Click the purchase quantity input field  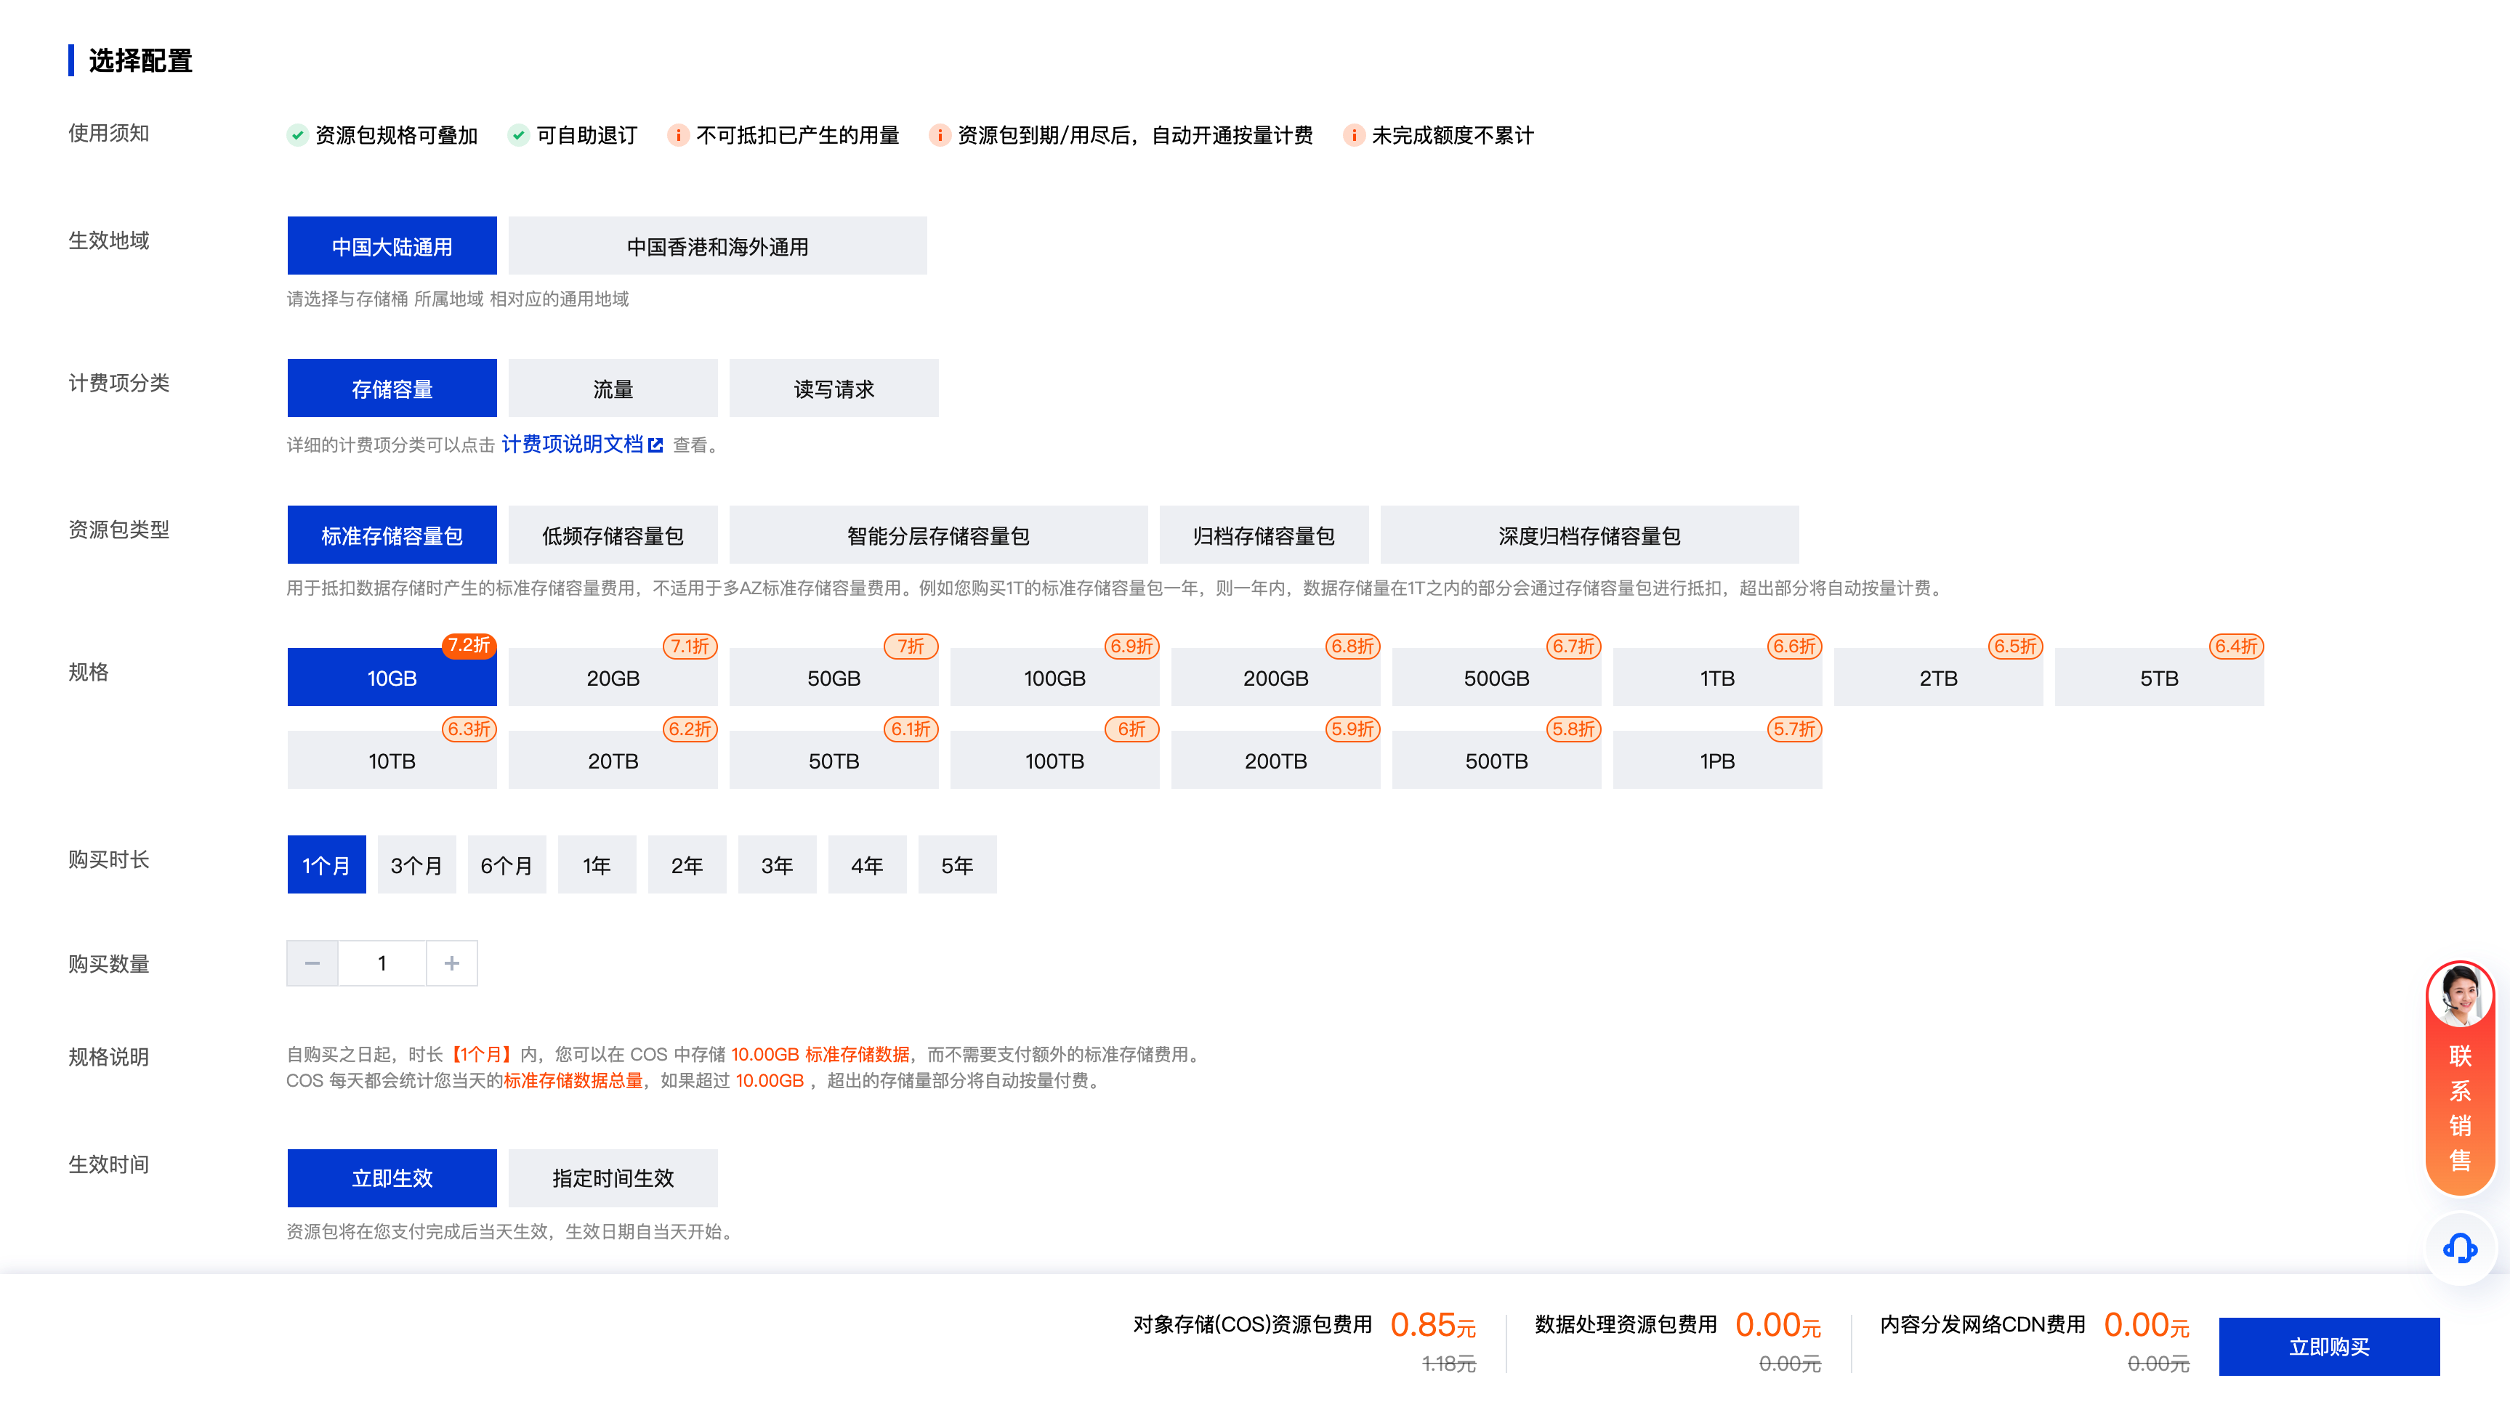click(382, 963)
